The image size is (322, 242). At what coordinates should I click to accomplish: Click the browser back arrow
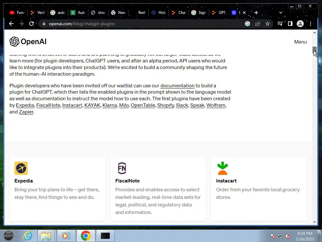pos(11,24)
